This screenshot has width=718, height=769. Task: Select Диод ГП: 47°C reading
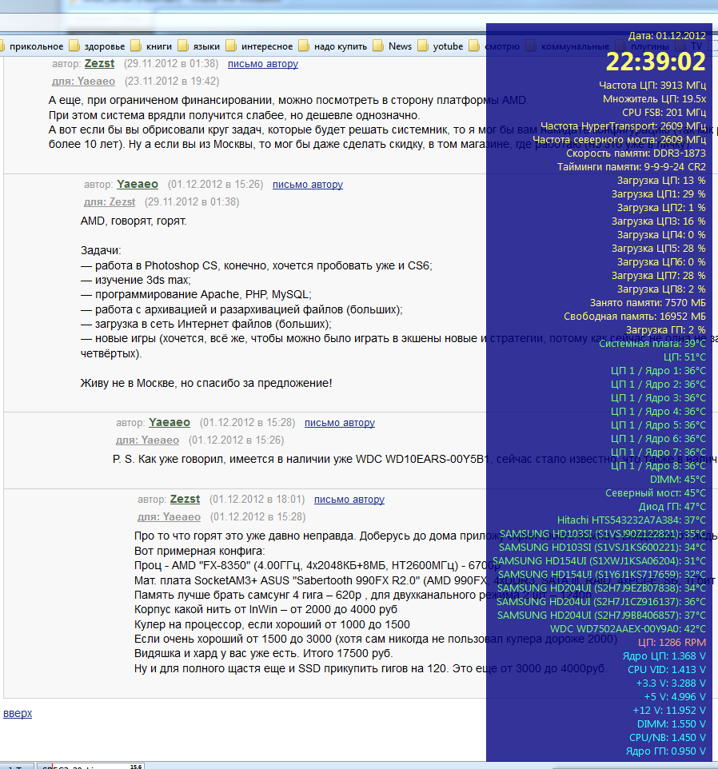[x=672, y=507]
